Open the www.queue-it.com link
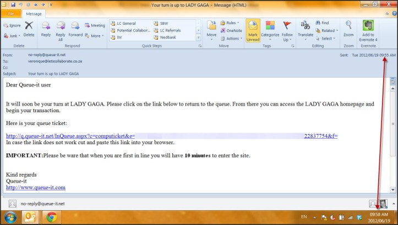Viewport: 398px width, 225px height. pos(35,188)
